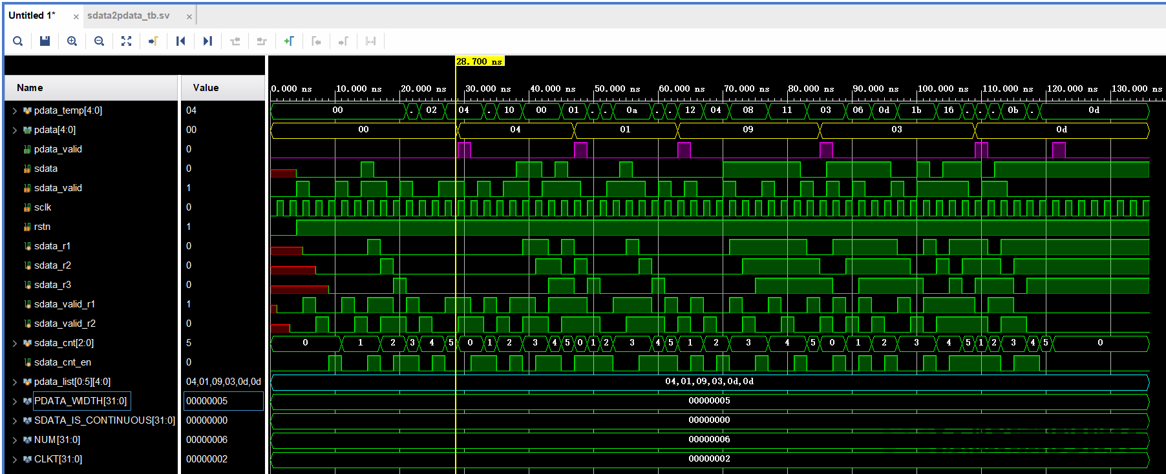Click the yellow 28.700 ns cursor label

[x=480, y=61]
